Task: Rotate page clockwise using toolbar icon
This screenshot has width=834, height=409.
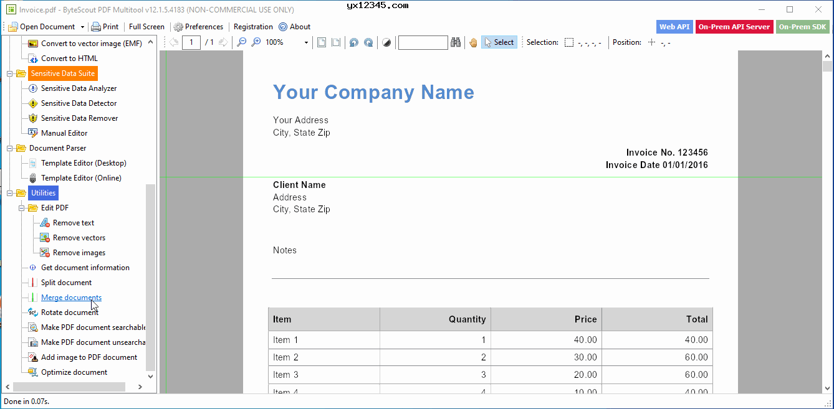Action: tap(368, 42)
